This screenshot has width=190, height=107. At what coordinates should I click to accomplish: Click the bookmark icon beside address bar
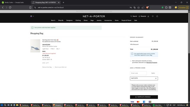30,7
